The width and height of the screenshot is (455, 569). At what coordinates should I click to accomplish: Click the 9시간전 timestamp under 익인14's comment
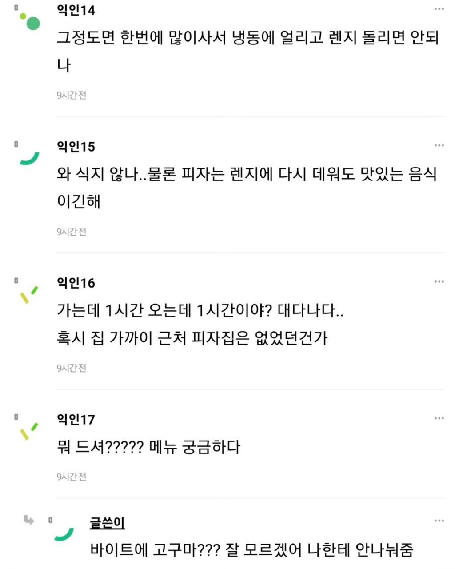pos(71,95)
